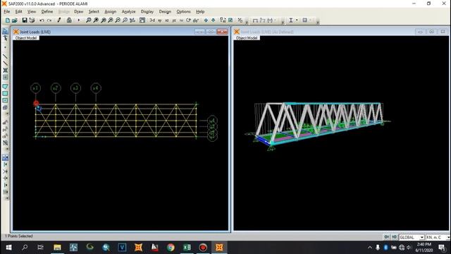Move up in list with up arrow

[206, 20]
